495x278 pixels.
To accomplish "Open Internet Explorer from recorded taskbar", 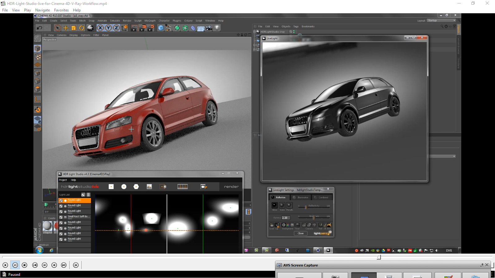I will [51, 250].
